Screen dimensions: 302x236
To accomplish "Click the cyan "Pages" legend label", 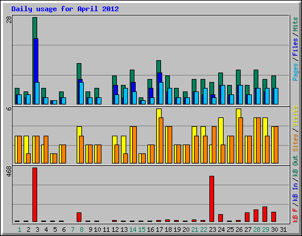I will (x=296, y=72).
